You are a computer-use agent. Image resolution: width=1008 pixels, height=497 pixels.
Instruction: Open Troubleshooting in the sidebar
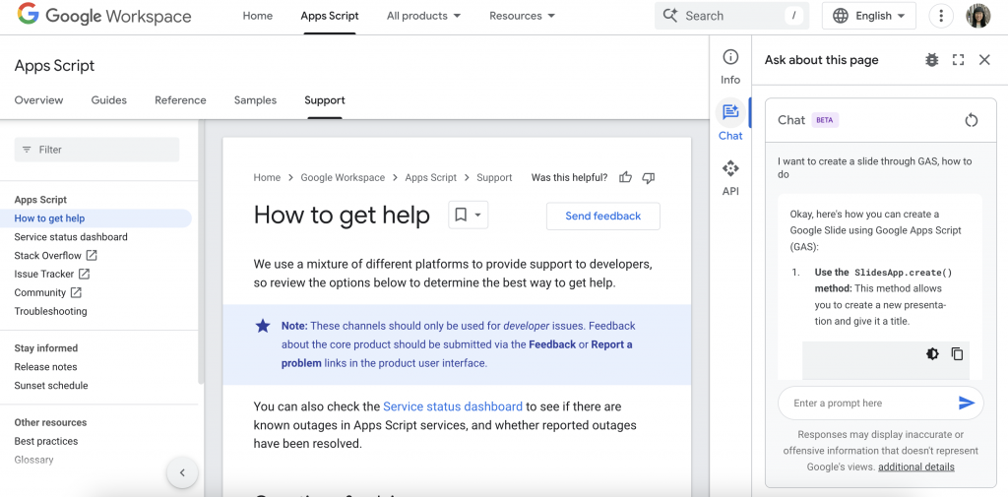(50, 312)
